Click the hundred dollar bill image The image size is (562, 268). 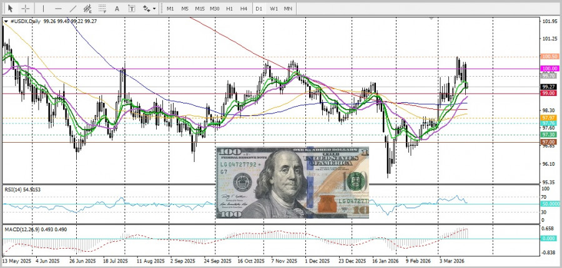tap(292, 183)
